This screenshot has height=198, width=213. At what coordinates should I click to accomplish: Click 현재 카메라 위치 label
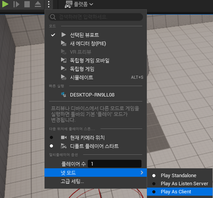(87, 138)
